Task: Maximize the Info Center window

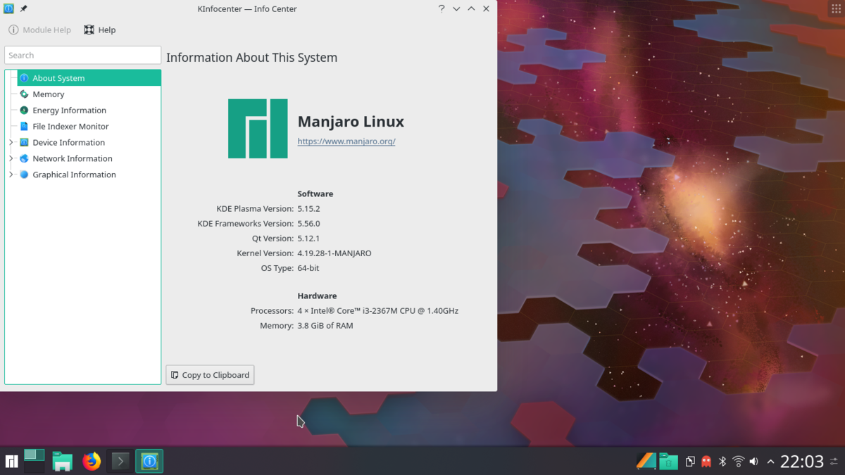Action: tap(471, 9)
